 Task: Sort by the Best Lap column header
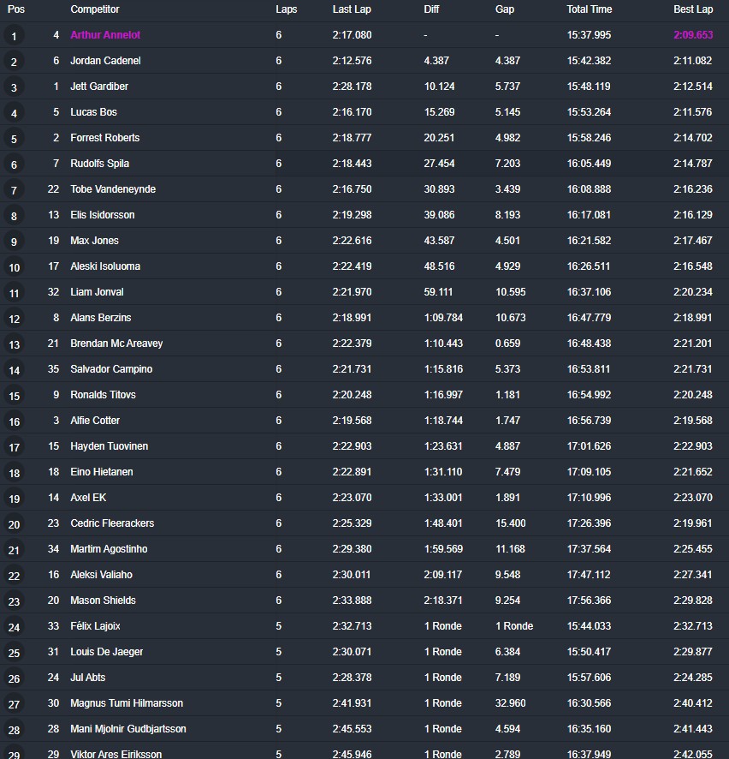[x=692, y=9]
